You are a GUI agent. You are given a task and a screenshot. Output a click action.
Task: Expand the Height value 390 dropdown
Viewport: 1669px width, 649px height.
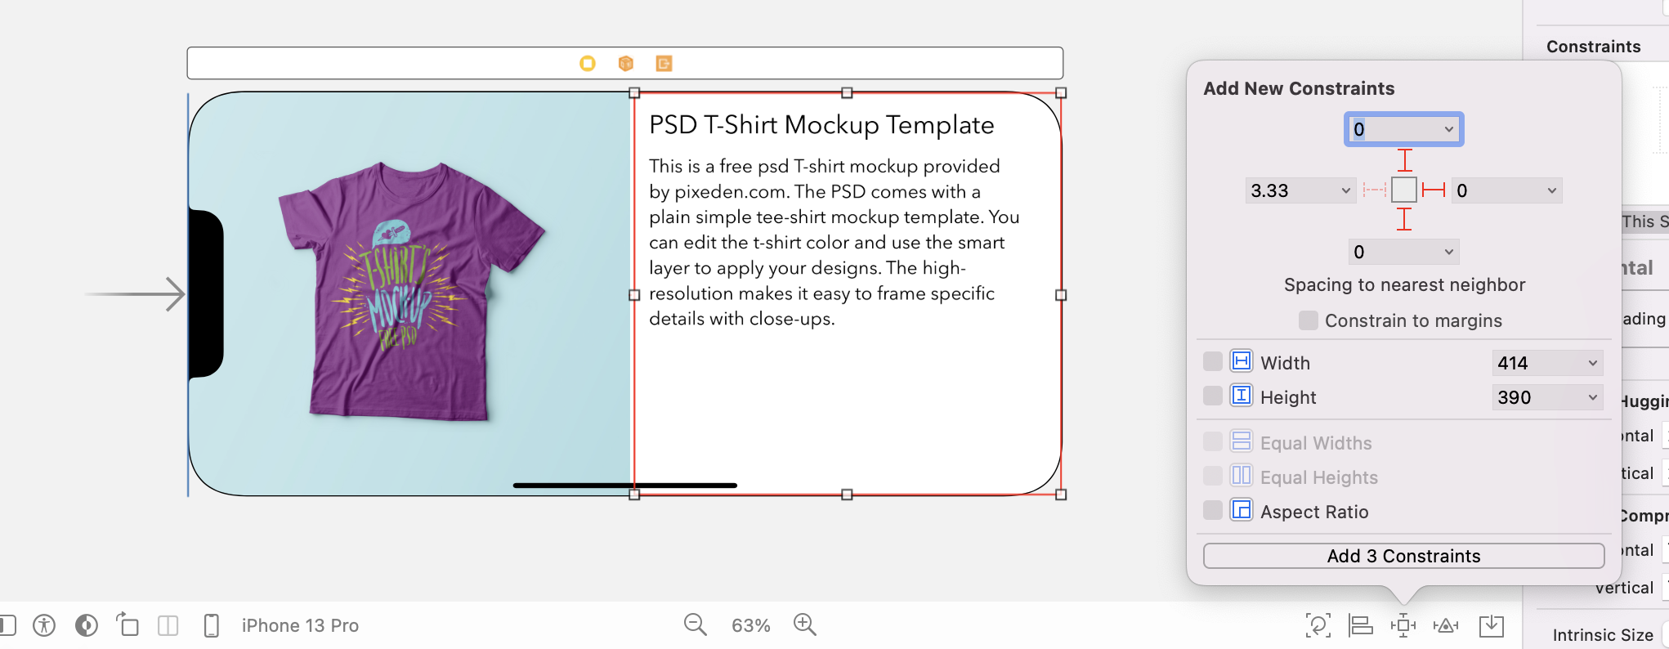pos(1592,397)
